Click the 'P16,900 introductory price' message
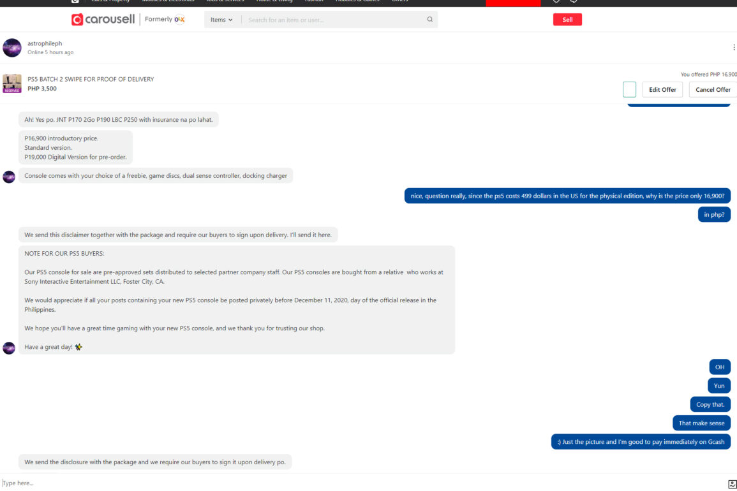Viewport: 737px width, 491px height. [75, 147]
